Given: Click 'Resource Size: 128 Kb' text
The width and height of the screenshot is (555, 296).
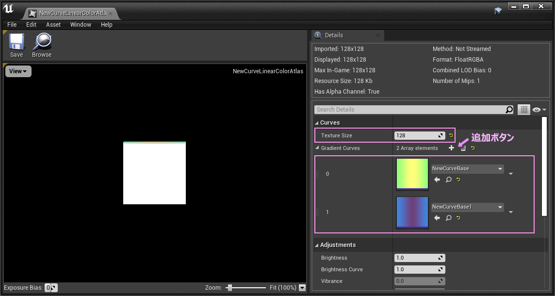Looking at the screenshot, I should click(x=343, y=81).
